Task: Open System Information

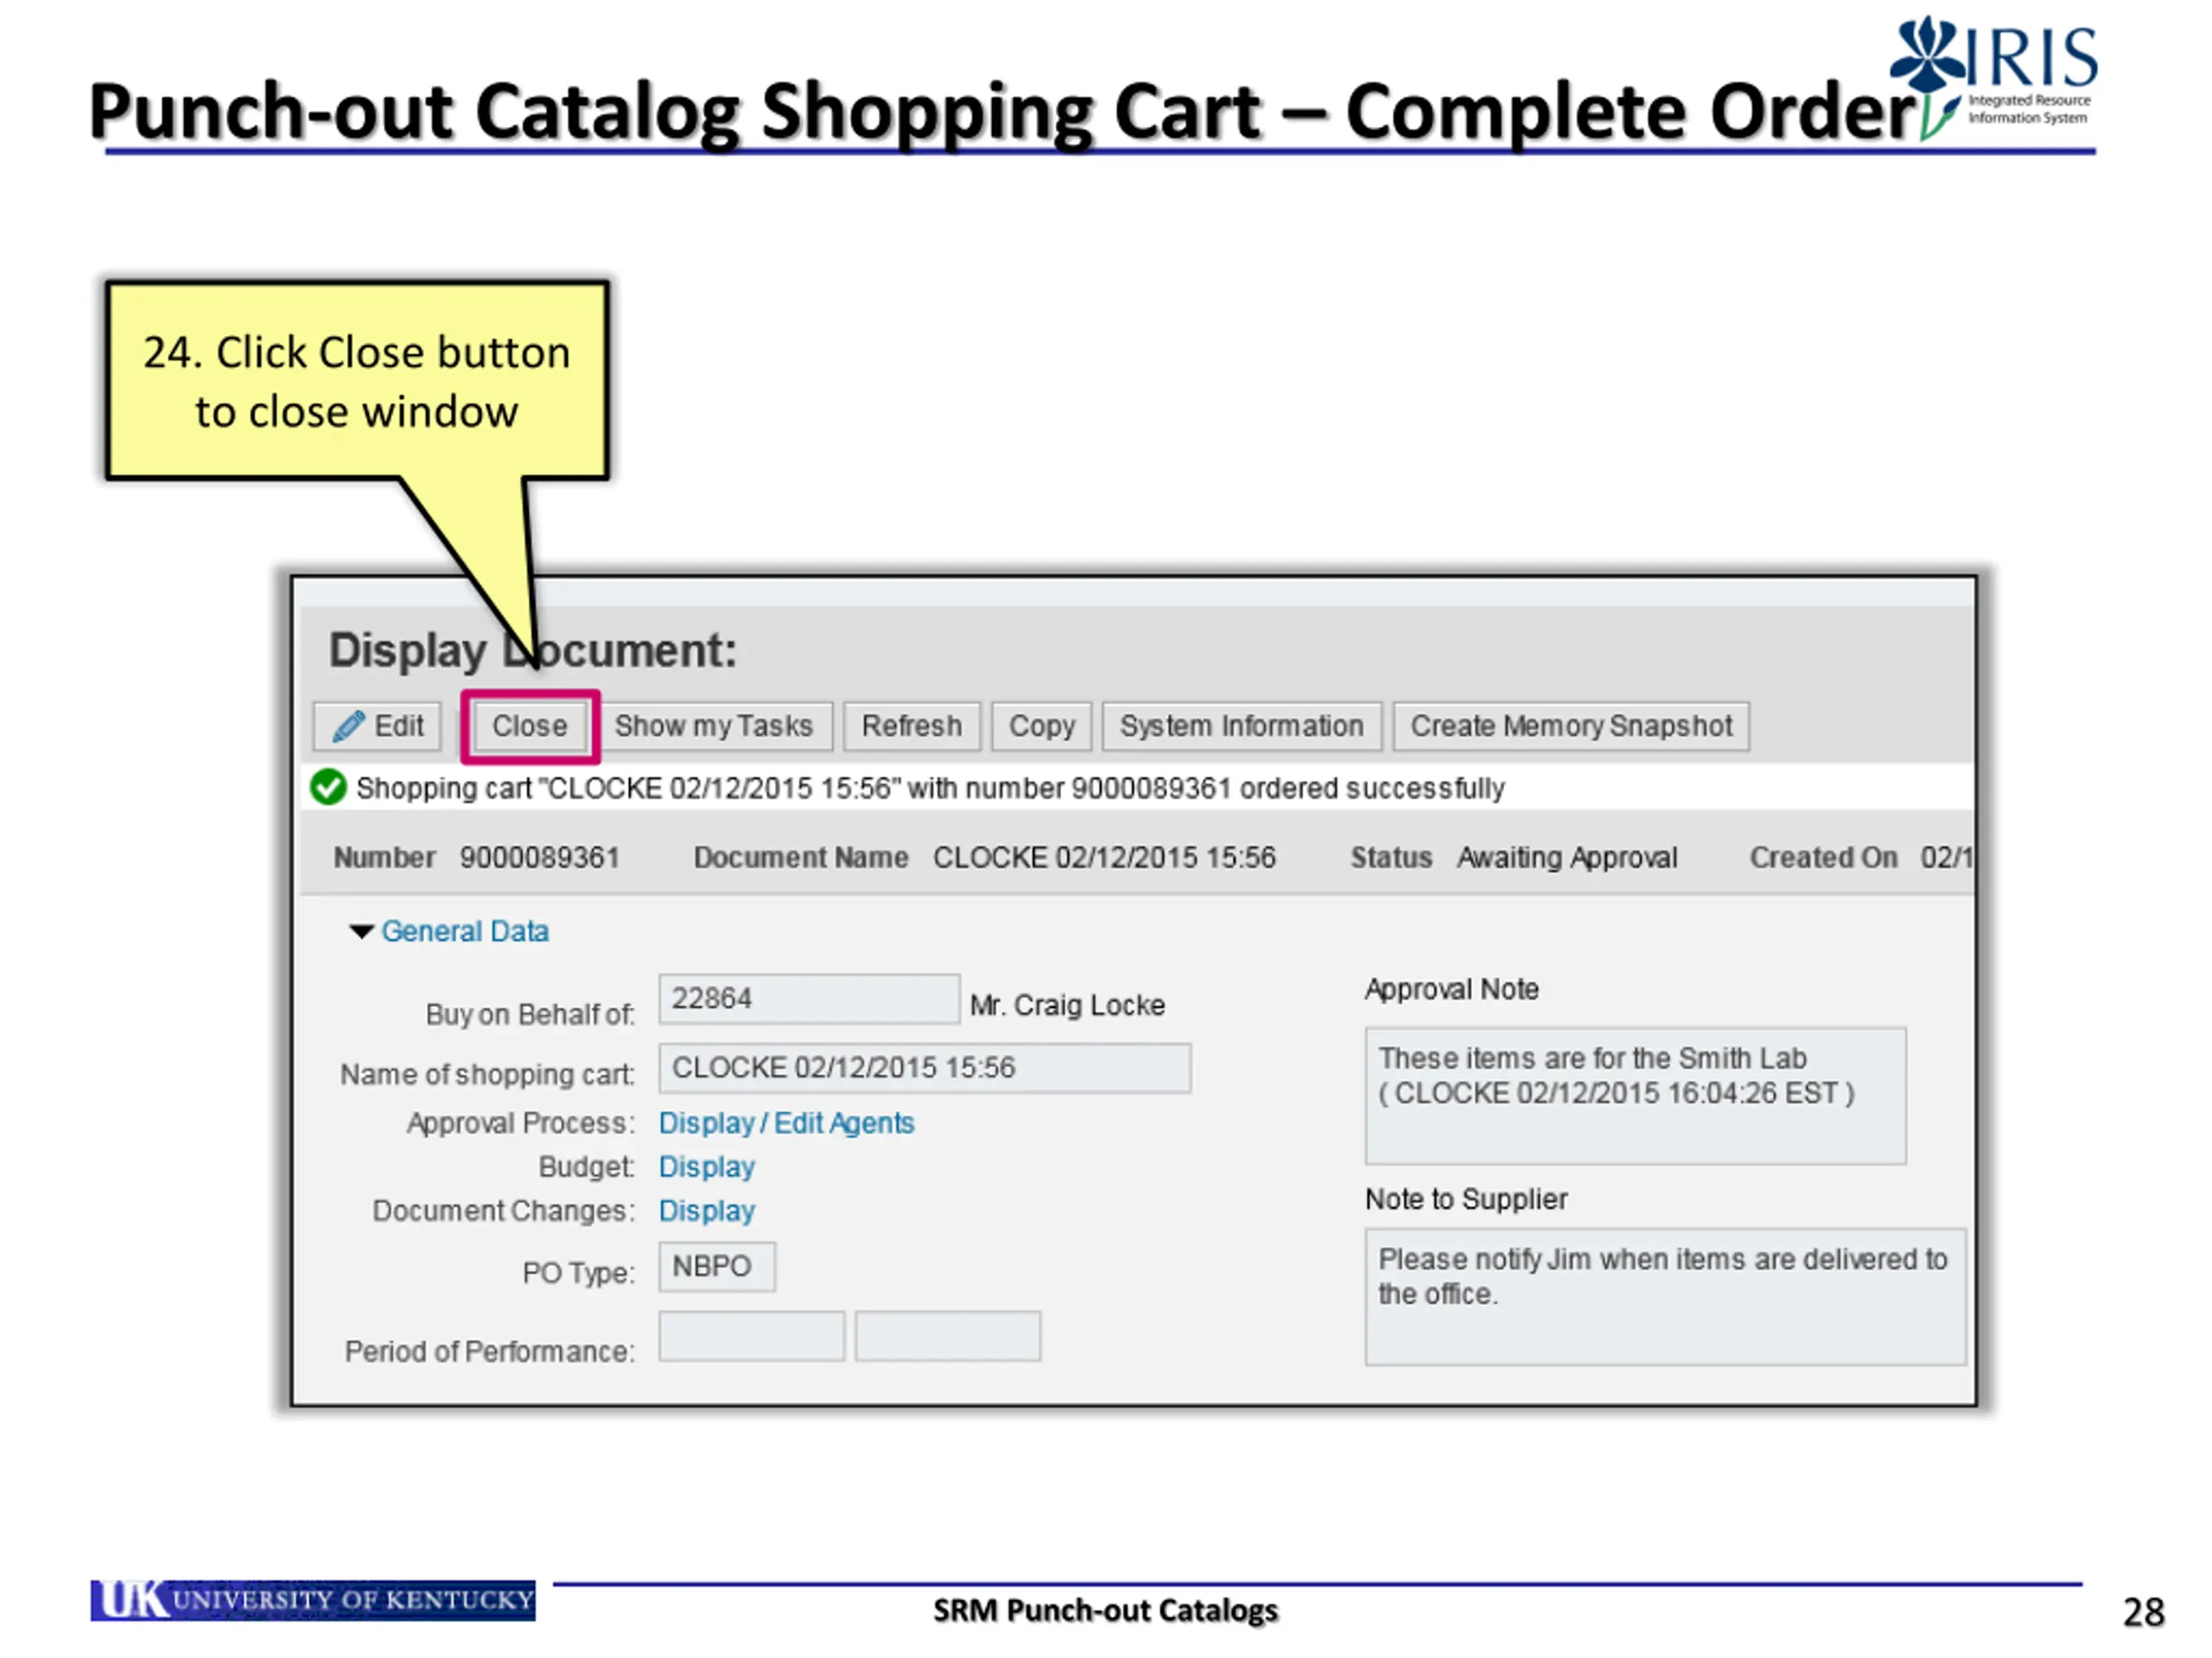Action: click(1241, 725)
